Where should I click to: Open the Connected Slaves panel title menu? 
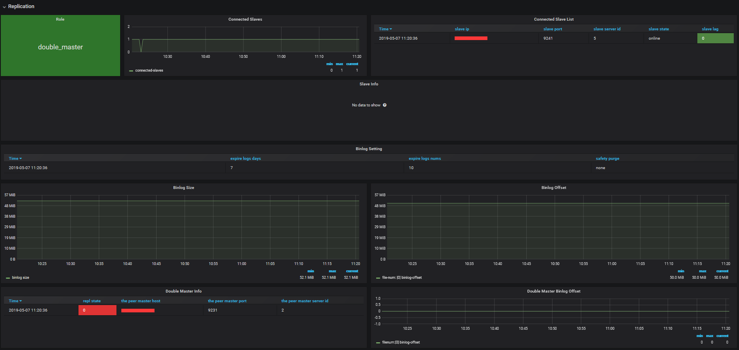pos(245,19)
